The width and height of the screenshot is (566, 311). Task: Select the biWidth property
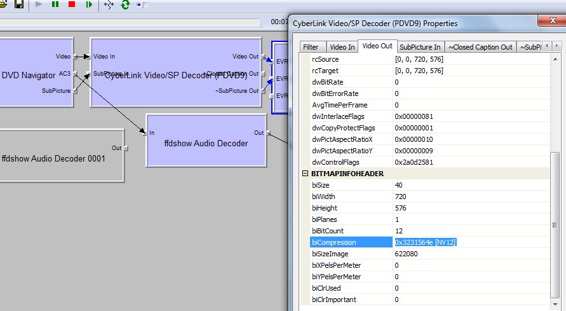(x=429, y=197)
